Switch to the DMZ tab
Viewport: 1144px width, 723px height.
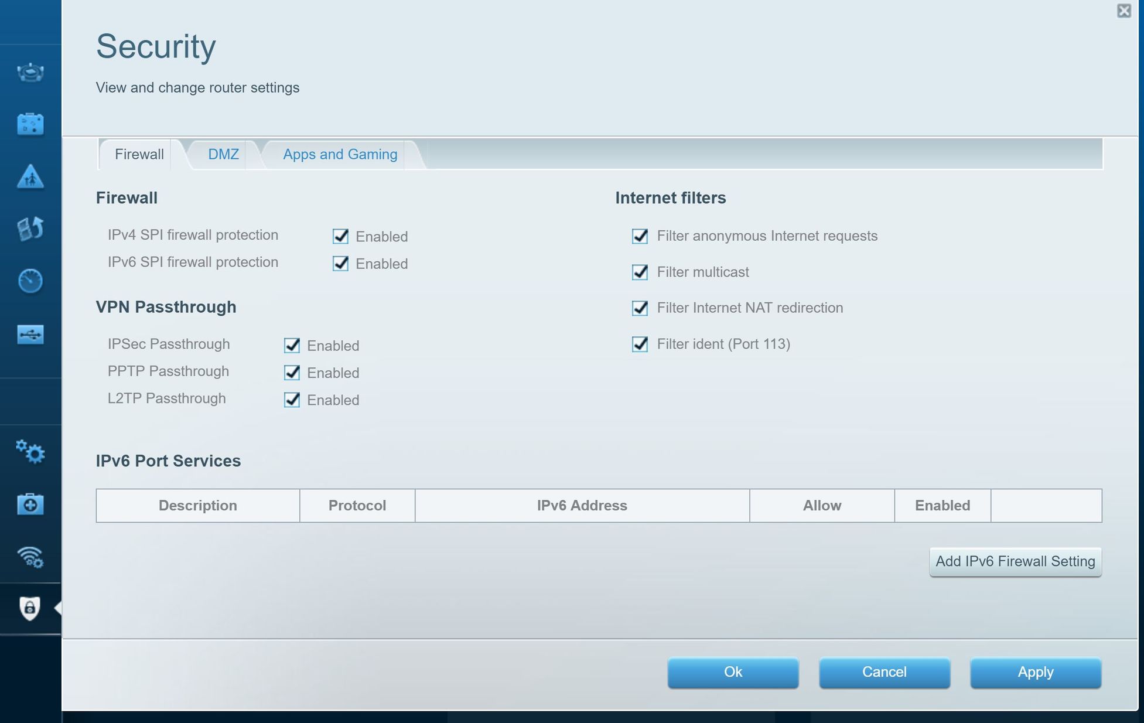pos(223,155)
